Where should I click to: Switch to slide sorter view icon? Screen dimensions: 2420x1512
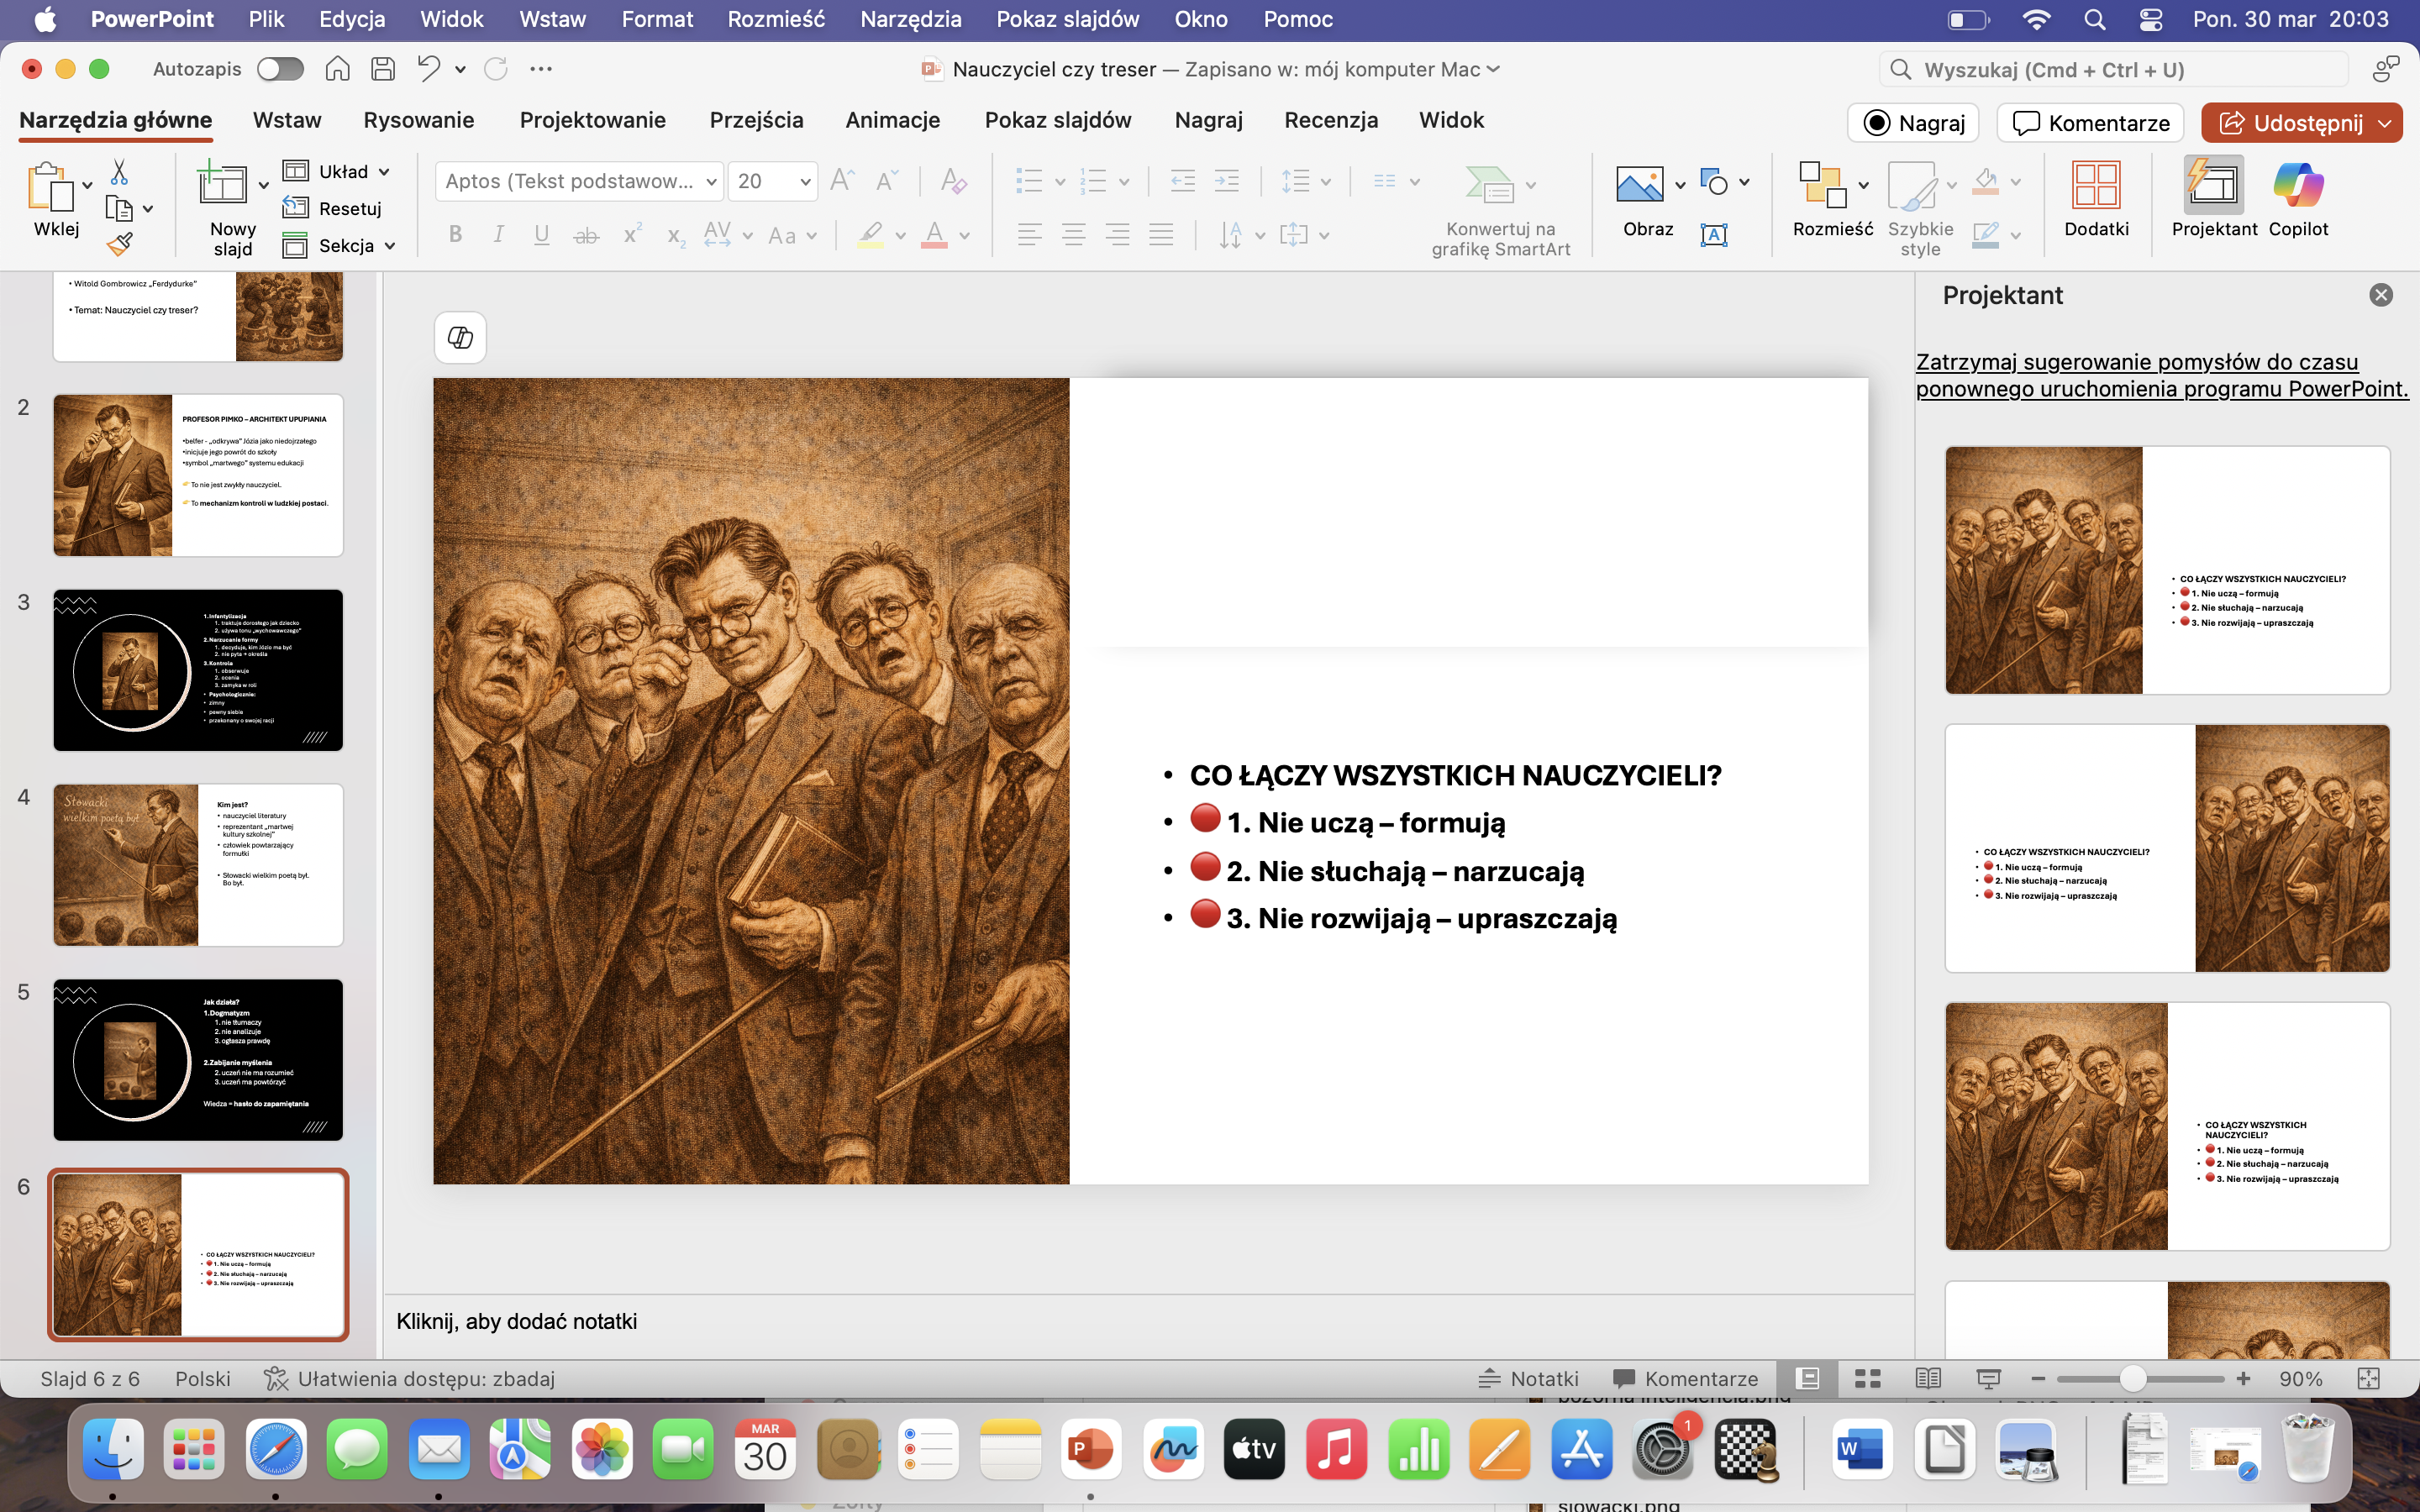point(1867,1379)
